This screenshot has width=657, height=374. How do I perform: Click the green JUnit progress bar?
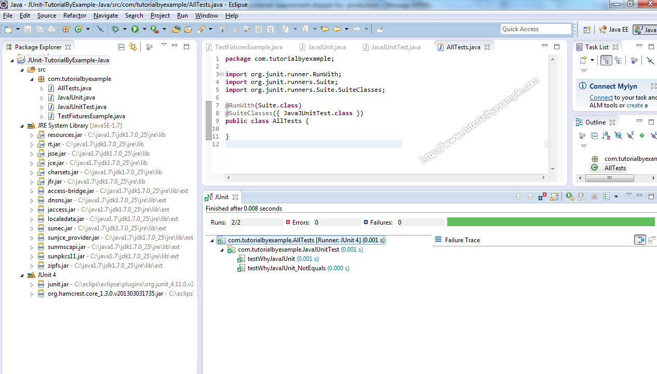551,222
